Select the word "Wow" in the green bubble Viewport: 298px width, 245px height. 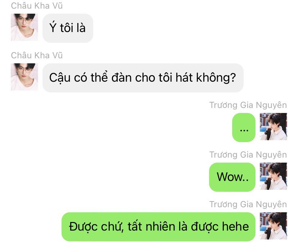click(229, 177)
